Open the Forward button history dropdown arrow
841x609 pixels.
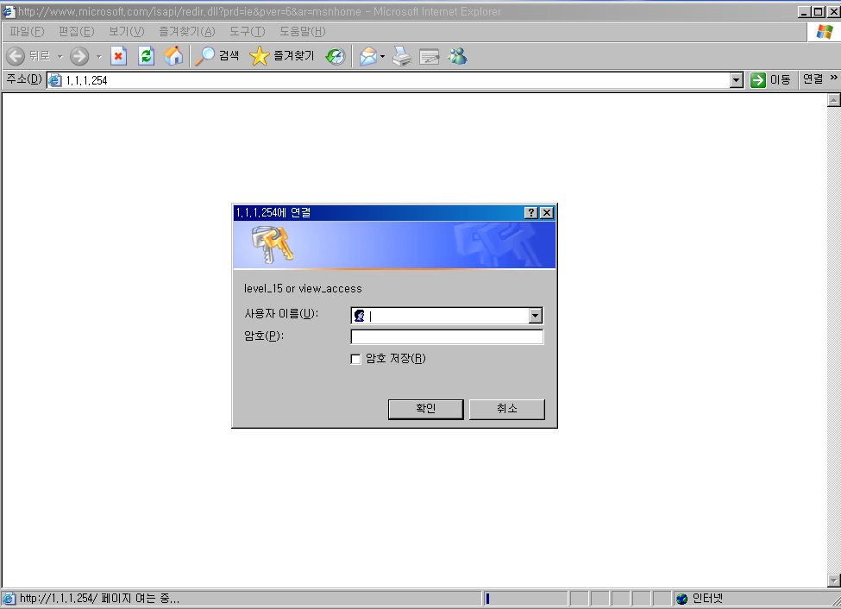tap(98, 56)
